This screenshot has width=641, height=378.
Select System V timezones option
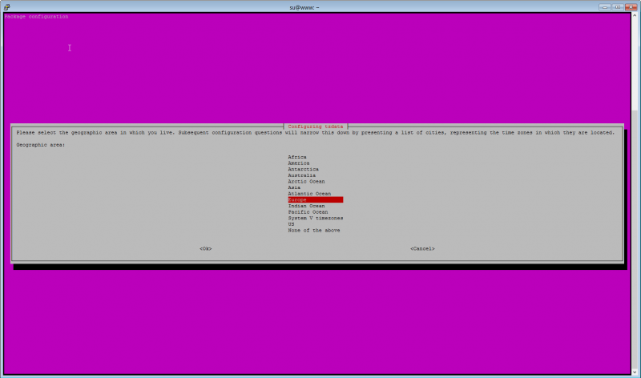(315, 218)
